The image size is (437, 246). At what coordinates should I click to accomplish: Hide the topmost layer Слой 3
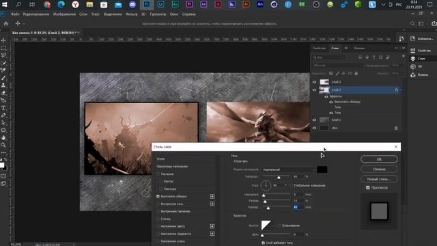pyautogui.click(x=314, y=82)
